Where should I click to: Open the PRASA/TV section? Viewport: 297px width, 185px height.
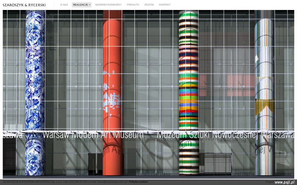133,5
